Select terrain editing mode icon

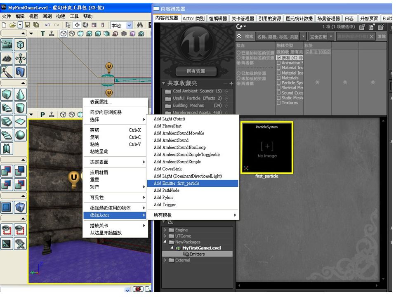pos(7,59)
